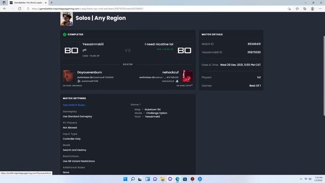This screenshot has width=325, height=183.
Task: Click Search and Destroy mode text
Action: 75,150
